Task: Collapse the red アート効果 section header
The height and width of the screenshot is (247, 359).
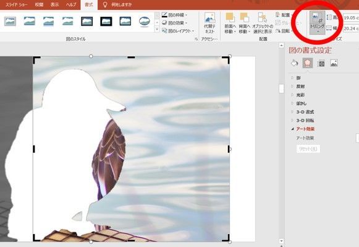Action: tap(305, 129)
